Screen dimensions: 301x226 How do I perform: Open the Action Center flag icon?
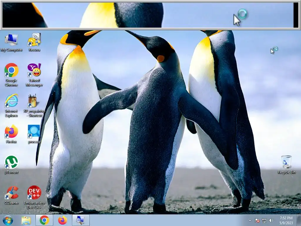[257, 220]
